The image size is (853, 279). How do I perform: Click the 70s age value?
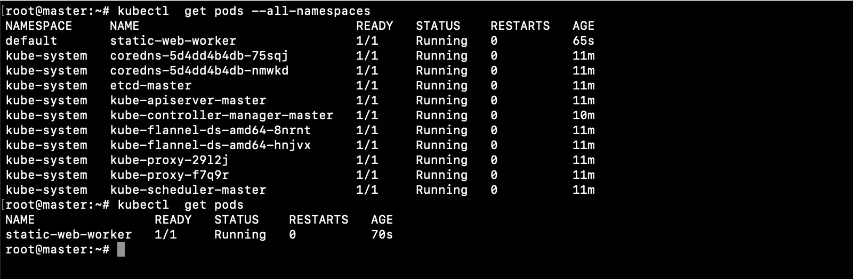pos(382,235)
